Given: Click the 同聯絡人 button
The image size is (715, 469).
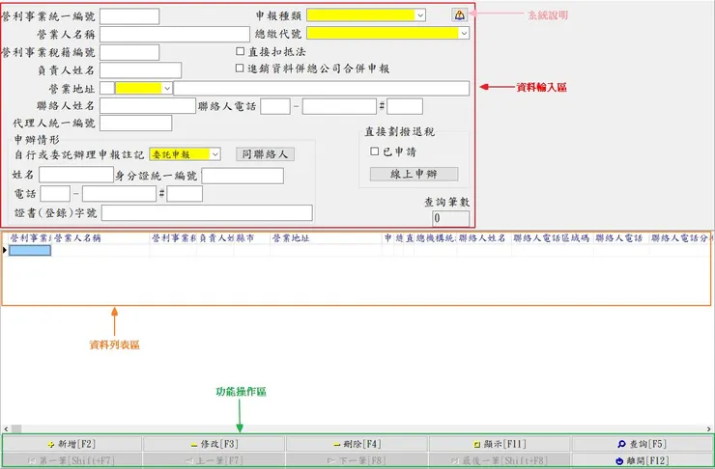Looking at the screenshot, I should coord(265,154).
